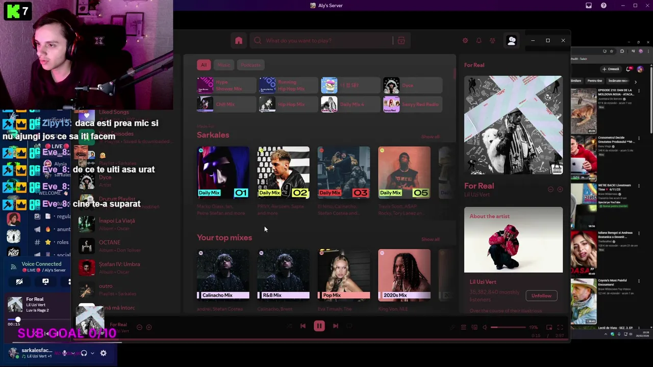Click the Creează button in YouTube window
The width and height of the screenshot is (653, 367).
coord(611,69)
